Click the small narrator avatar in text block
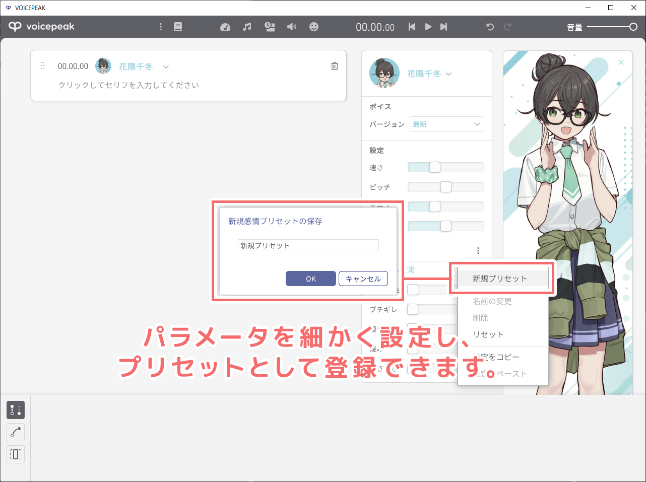The image size is (646, 482). [x=103, y=66]
